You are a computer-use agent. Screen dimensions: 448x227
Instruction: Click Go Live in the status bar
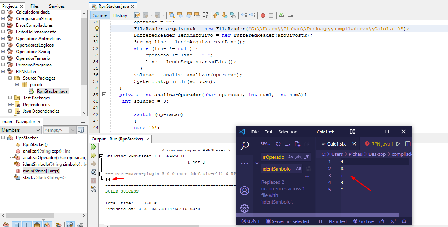(363, 221)
